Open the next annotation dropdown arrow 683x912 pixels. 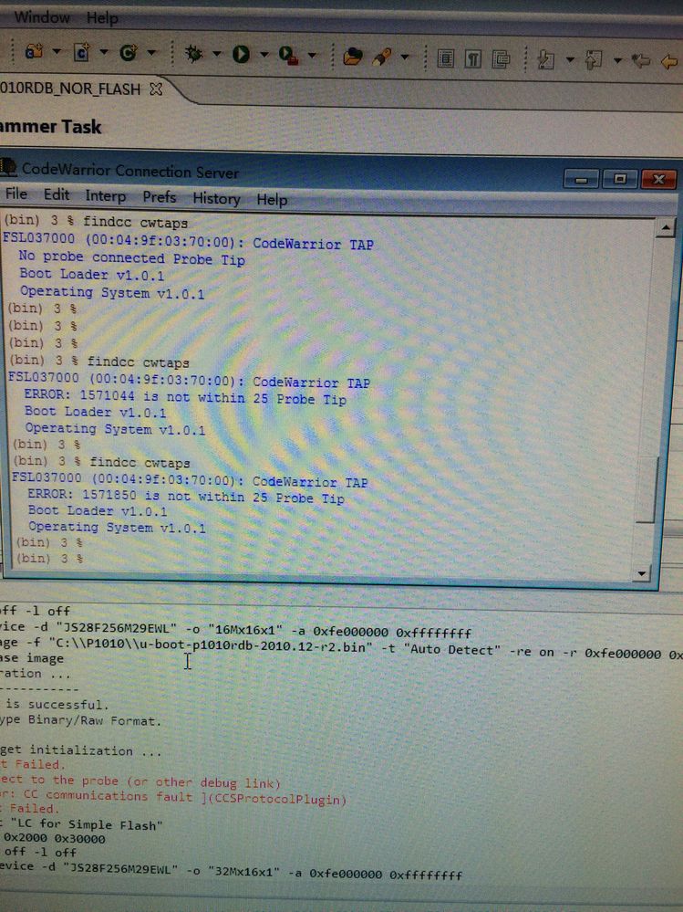570,60
